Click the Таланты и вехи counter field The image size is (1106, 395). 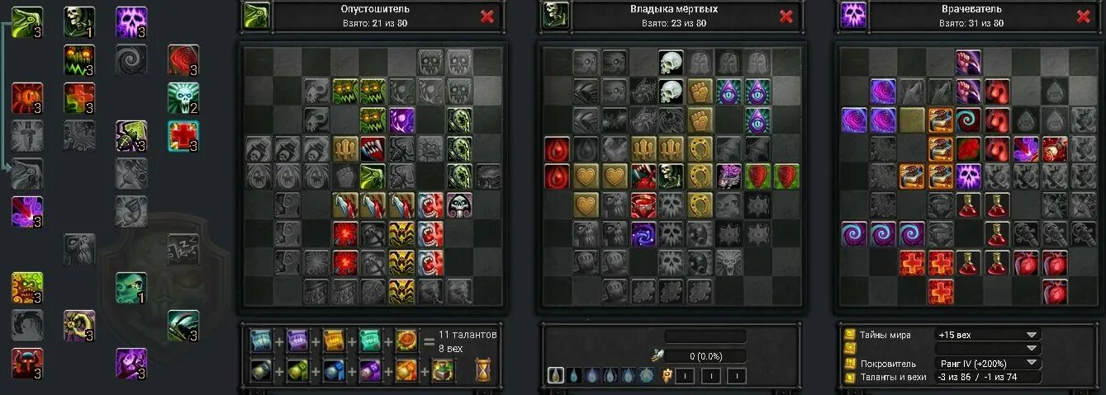(x=988, y=377)
